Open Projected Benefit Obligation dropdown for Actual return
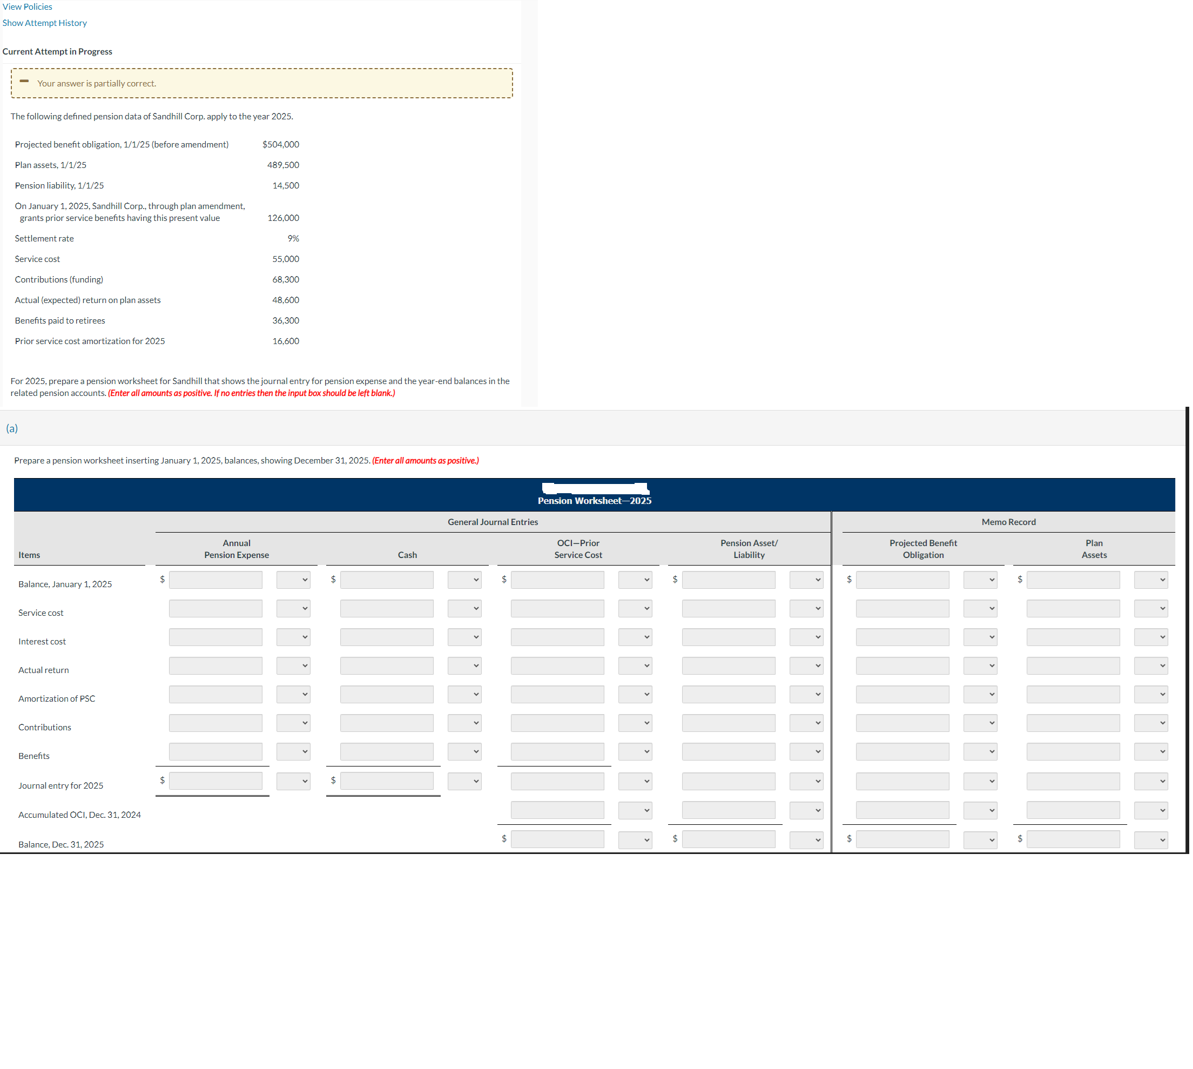The height and width of the screenshot is (1069, 1193). pos(980,665)
